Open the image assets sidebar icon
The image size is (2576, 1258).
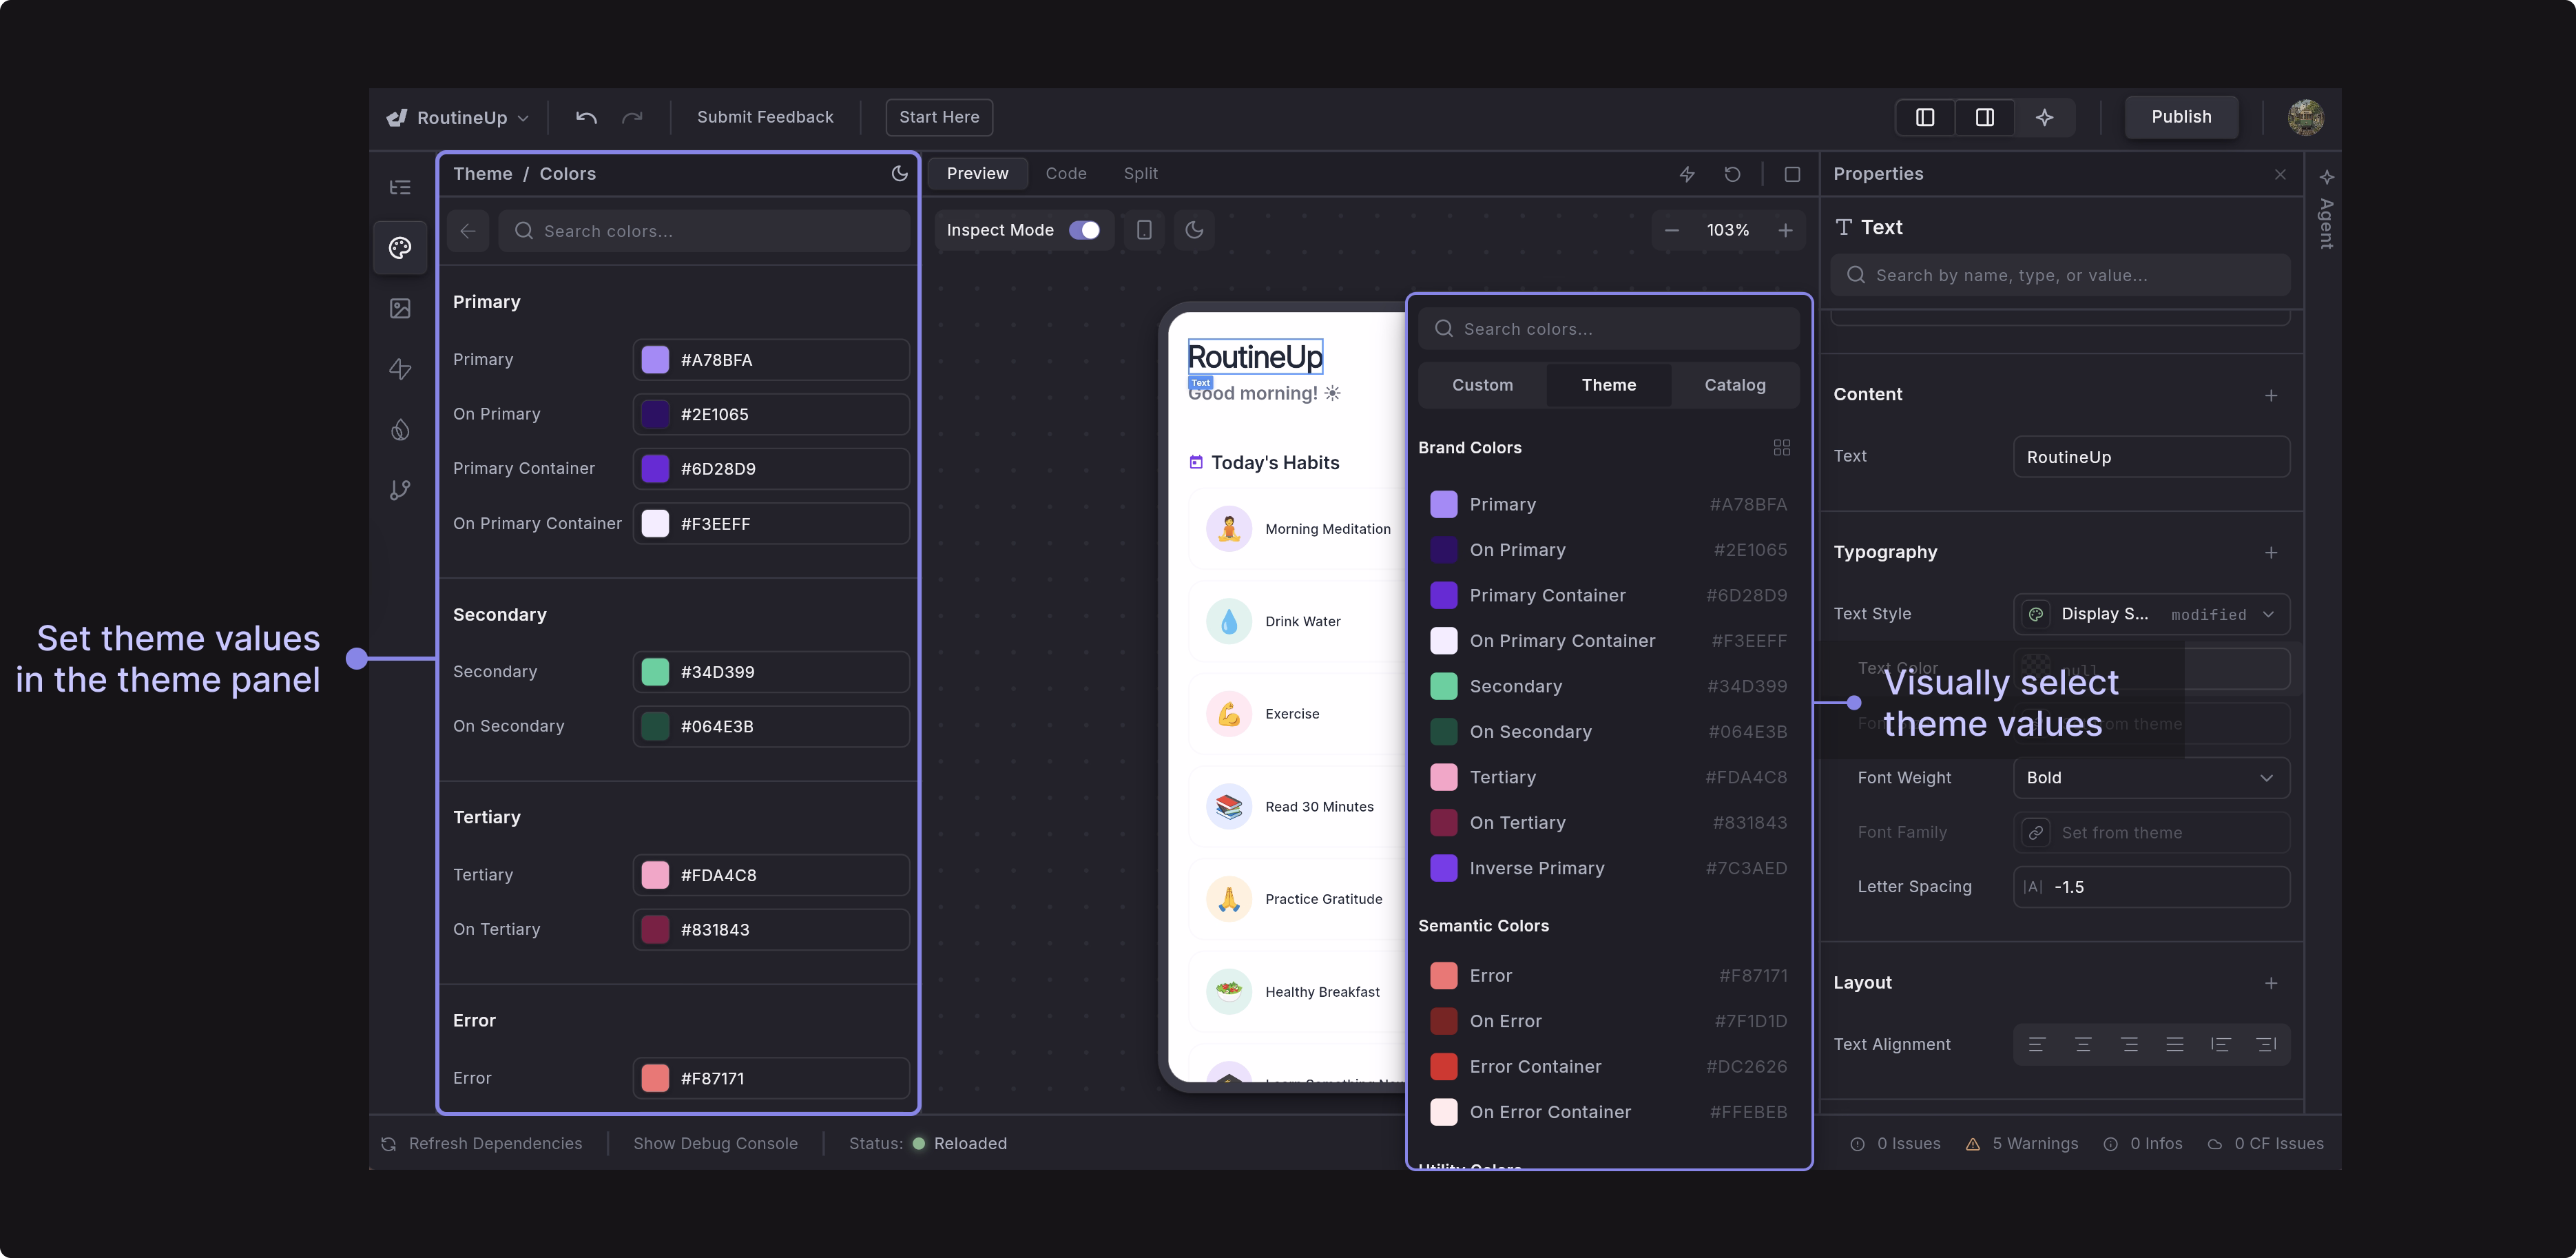[400, 308]
